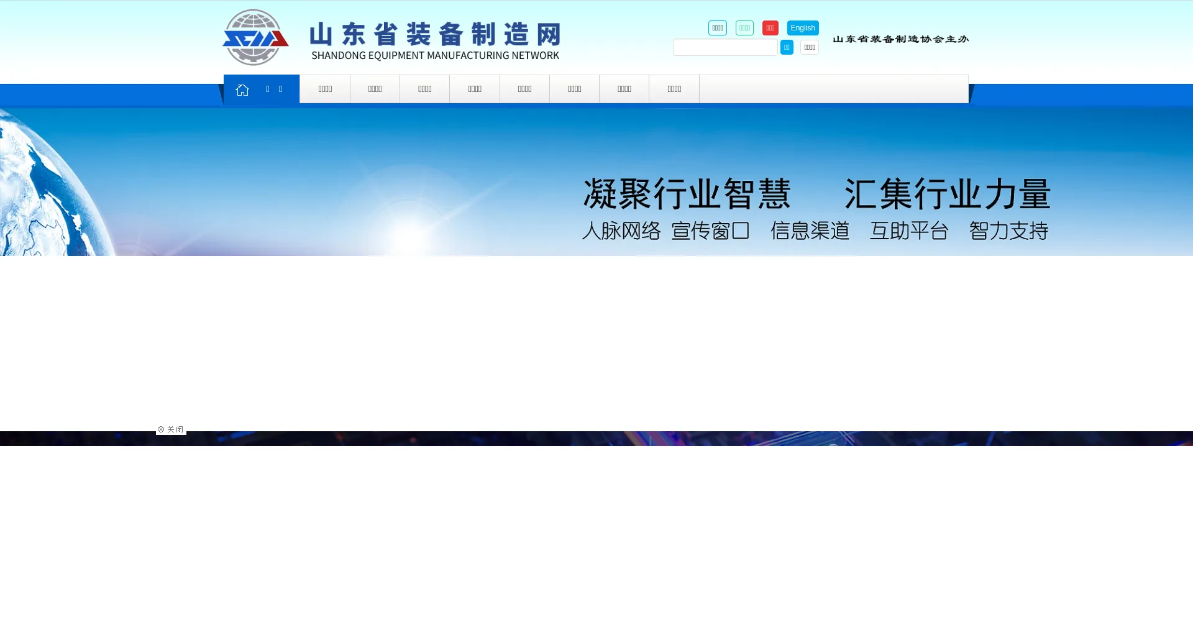The width and height of the screenshot is (1193, 617).
Task: Click the 山东省装备制造网 site title
Action: point(435,40)
